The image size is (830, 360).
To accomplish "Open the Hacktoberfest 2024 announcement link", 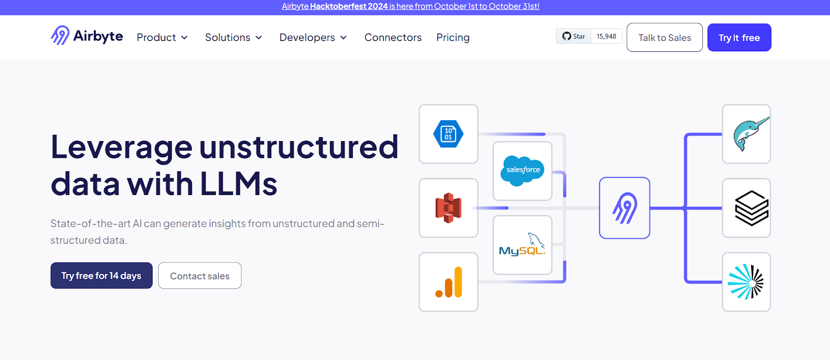I will click(x=410, y=6).
